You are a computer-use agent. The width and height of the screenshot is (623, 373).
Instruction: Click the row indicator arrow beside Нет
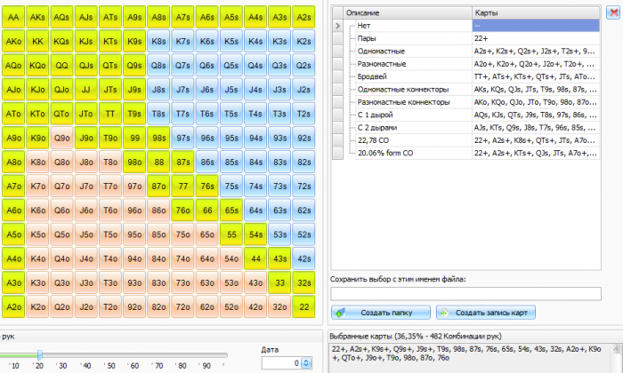click(337, 26)
